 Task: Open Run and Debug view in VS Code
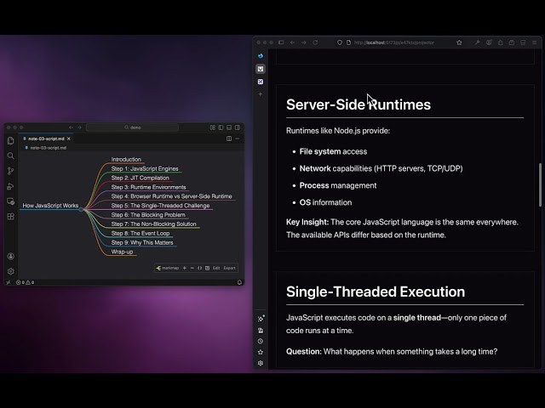[11, 186]
